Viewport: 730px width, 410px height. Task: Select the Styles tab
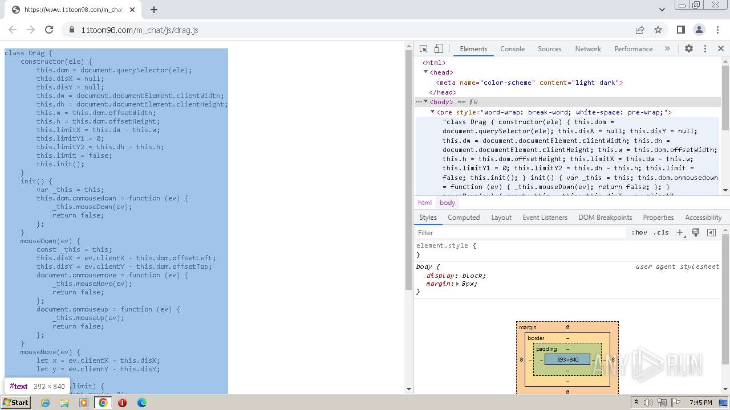[x=428, y=218]
